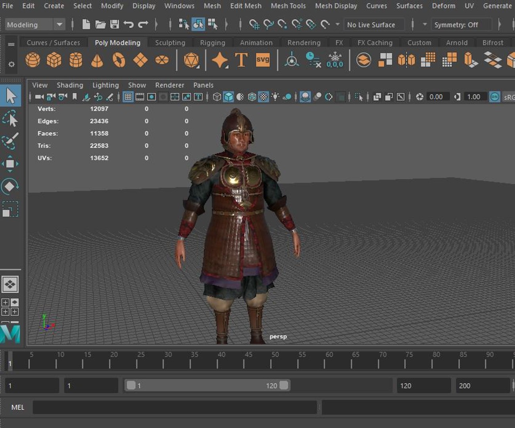The image size is (515, 428).
Task: Toggle the viewport grid display button
Action: [128, 97]
